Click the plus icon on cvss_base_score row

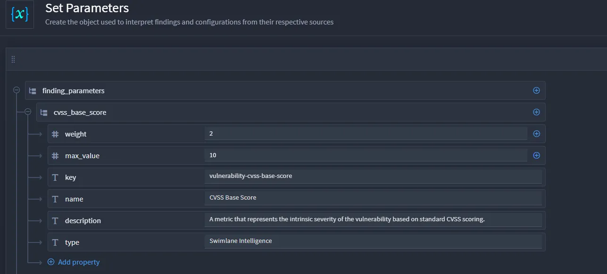536,112
